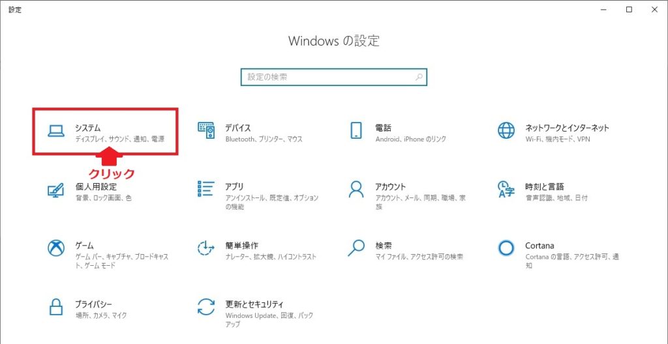Close the 設定 window
Screen dimensions: 668x344
coord(655,10)
